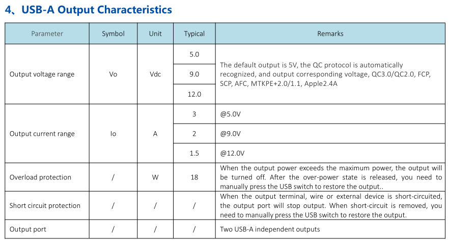Viewport: 449px width, 242px height.
Task: Click the 9.0 typical voltage cell
Action: tap(194, 74)
